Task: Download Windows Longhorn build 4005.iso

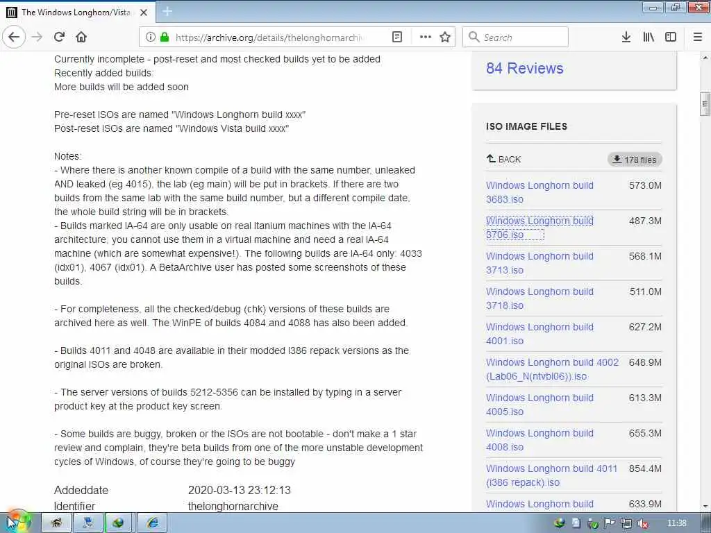Action: point(539,405)
